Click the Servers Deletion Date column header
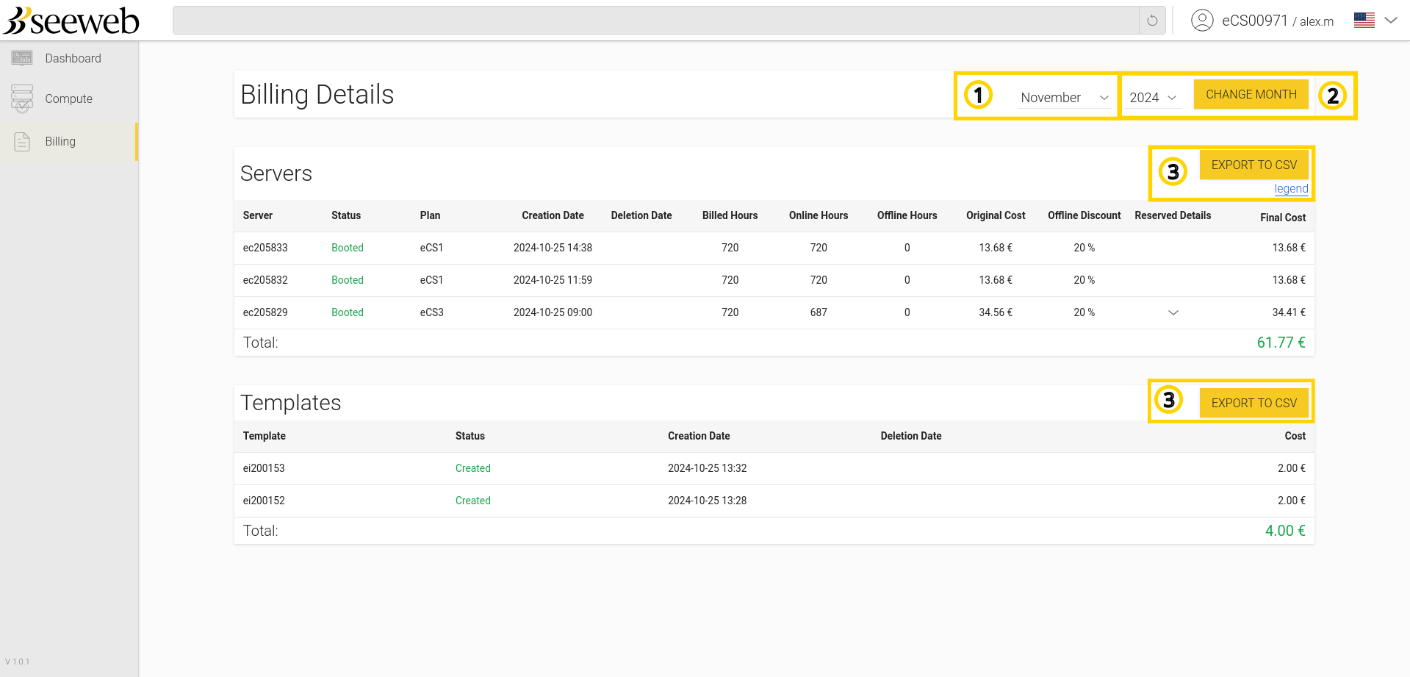This screenshot has width=1410, height=677. tap(641, 215)
